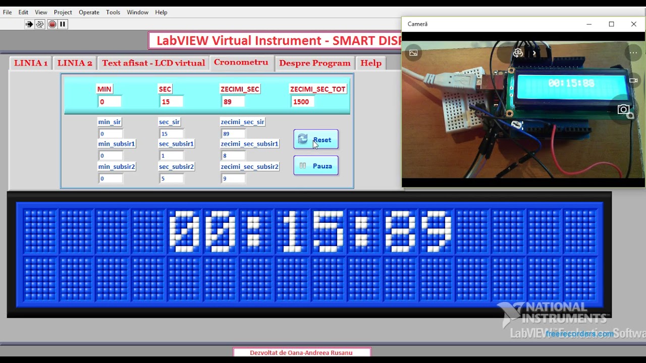The height and width of the screenshot is (363, 646).
Task: Click the sec_sir field showing 15
Action: (172, 134)
